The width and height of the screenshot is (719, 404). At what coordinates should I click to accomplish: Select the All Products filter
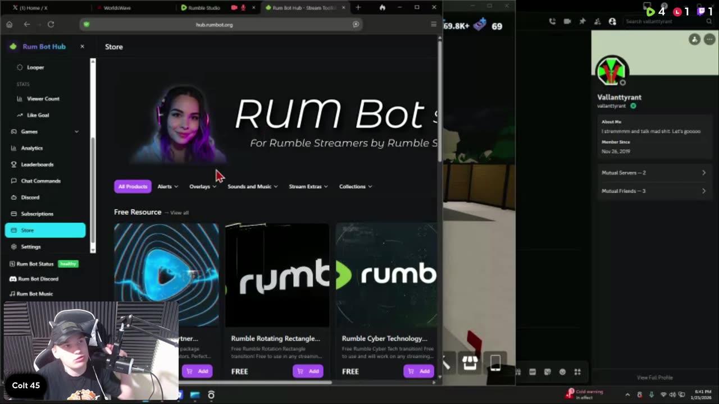click(133, 186)
